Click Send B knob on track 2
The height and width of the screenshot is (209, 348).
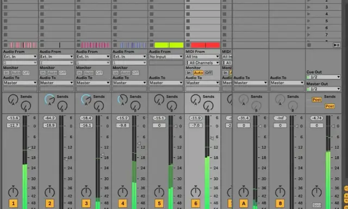pyautogui.click(x=62, y=106)
